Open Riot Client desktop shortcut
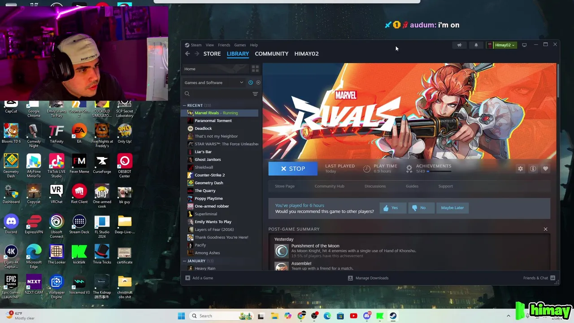The image size is (574, 323). [x=79, y=194]
